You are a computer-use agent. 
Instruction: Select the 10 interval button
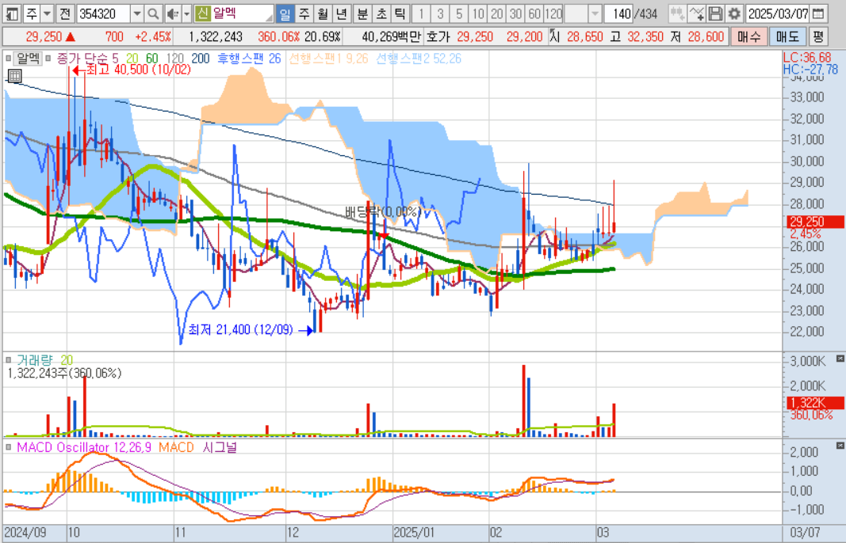[478, 13]
